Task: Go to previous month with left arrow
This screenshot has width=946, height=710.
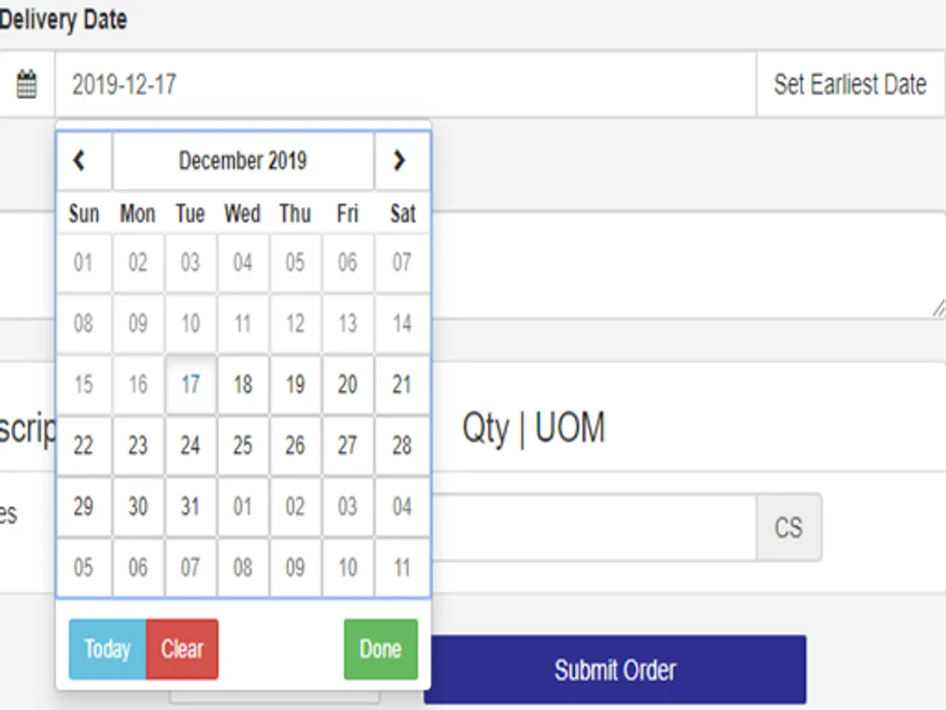Action: [80, 161]
